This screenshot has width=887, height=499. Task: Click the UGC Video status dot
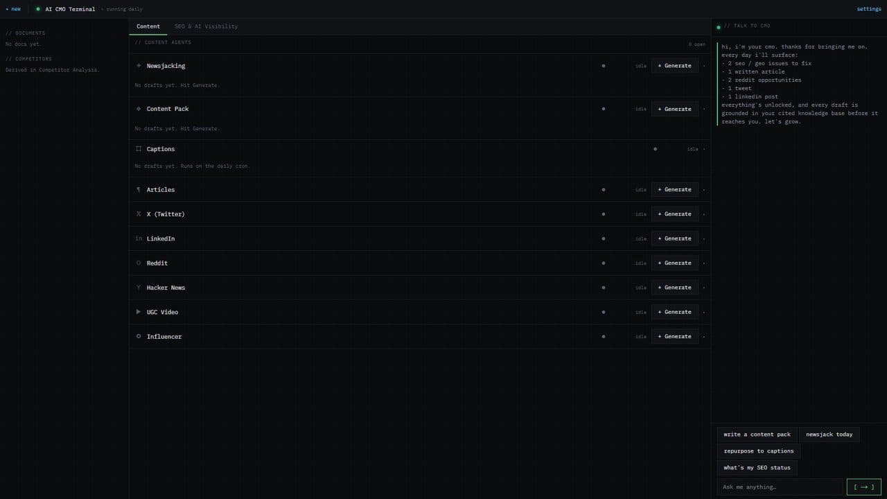tap(603, 312)
